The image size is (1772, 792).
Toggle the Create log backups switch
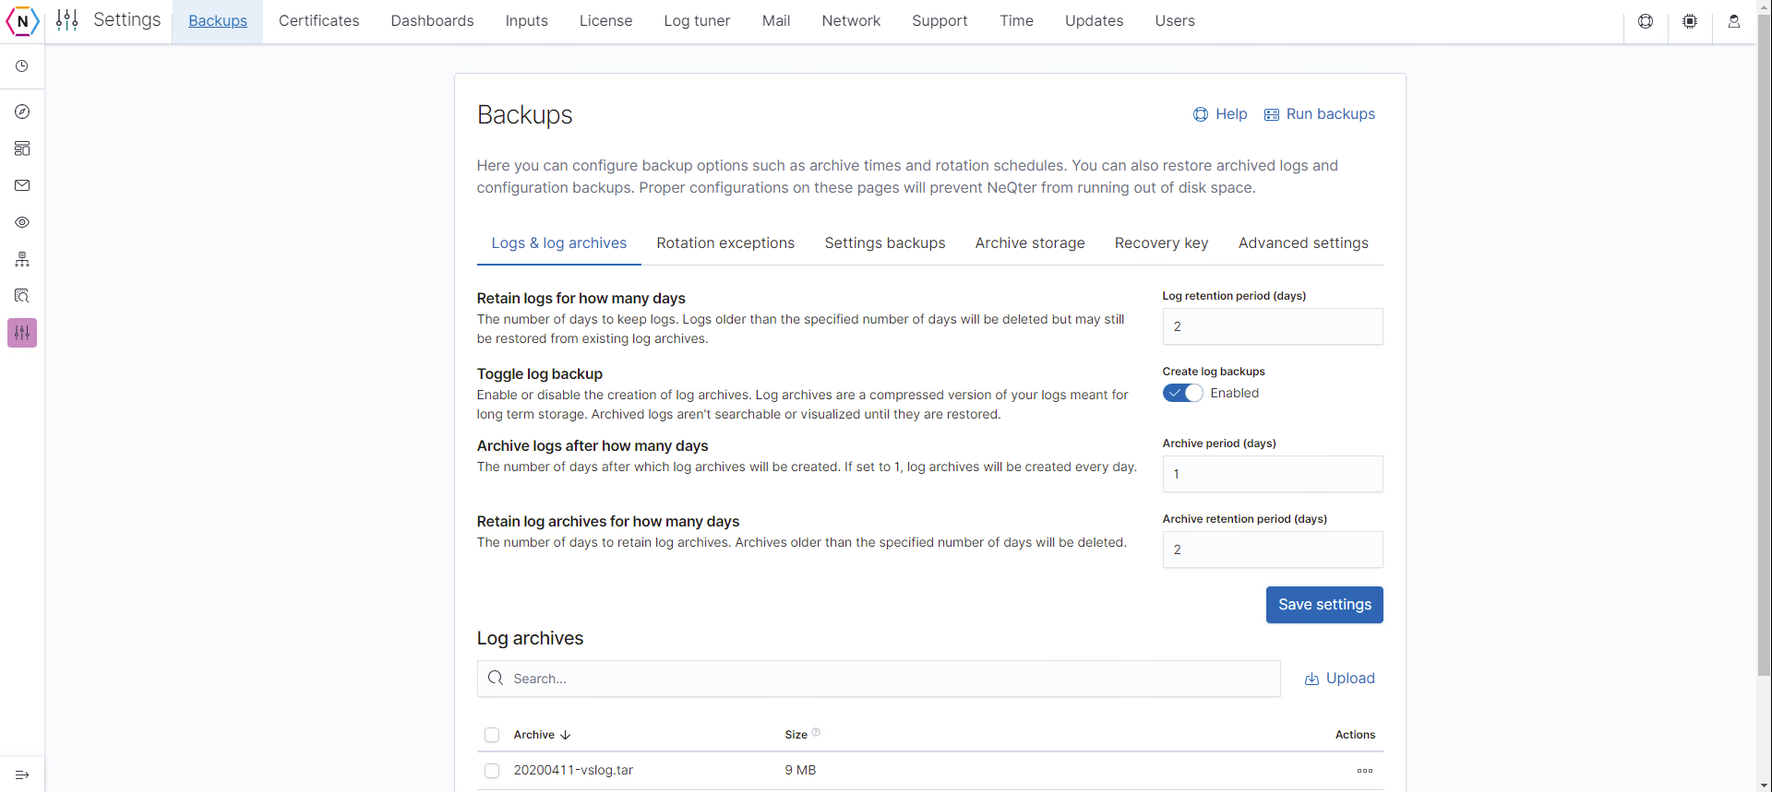[x=1182, y=393]
